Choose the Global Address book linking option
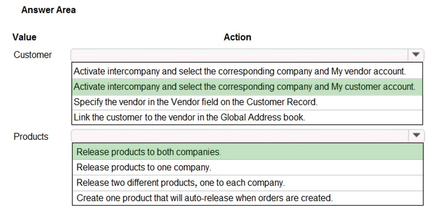The height and width of the screenshot is (221, 437). point(247,117)
